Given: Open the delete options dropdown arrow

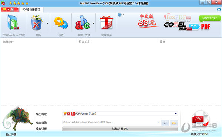Looking at the screenshot, I should [x=47, y=23].
